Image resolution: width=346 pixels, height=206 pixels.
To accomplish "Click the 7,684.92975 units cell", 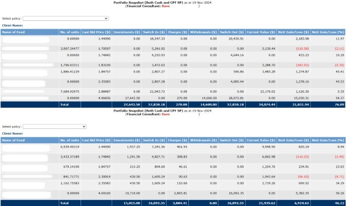I will coord(69,91).
